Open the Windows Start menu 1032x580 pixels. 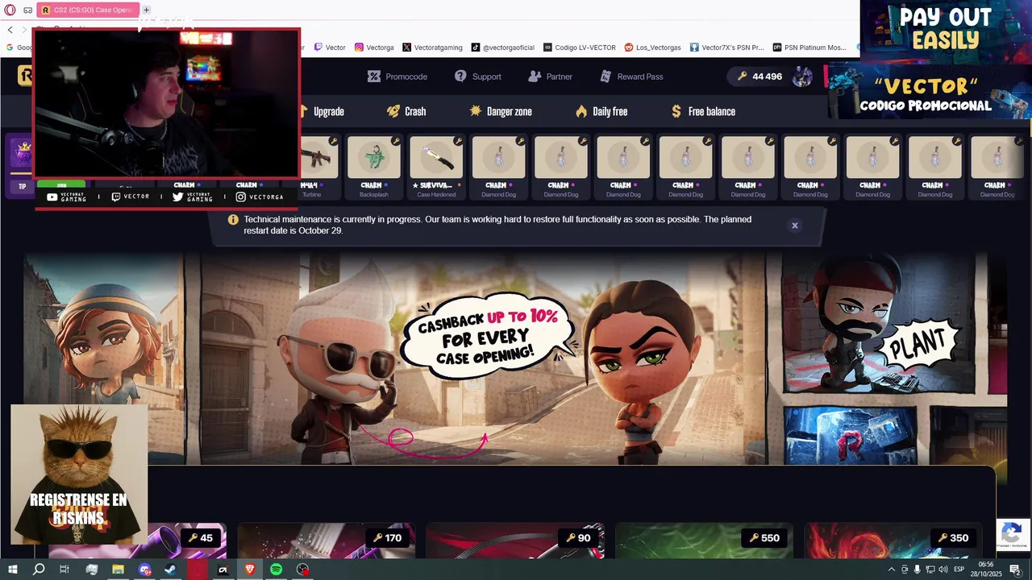pyautogui.click(x=12, y=570)
